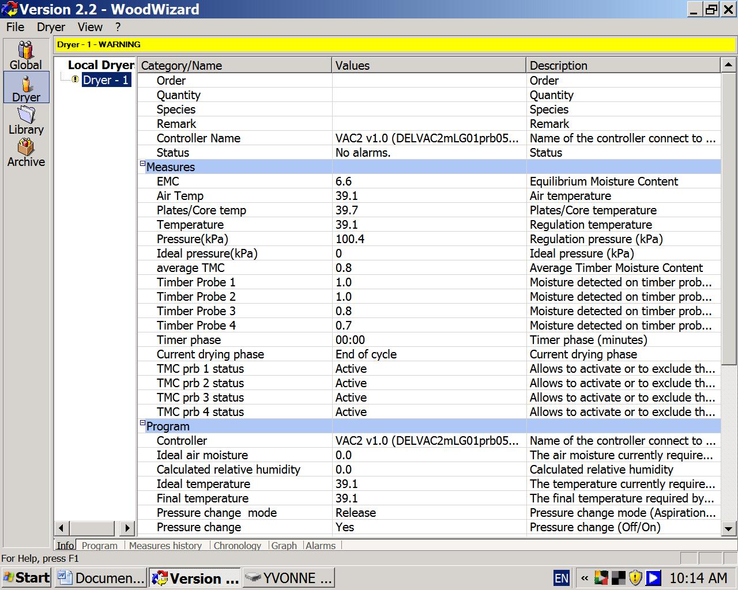Click the Description column header
The height and width of the screenshot is (590, 738).
click(x=623, y=65)
